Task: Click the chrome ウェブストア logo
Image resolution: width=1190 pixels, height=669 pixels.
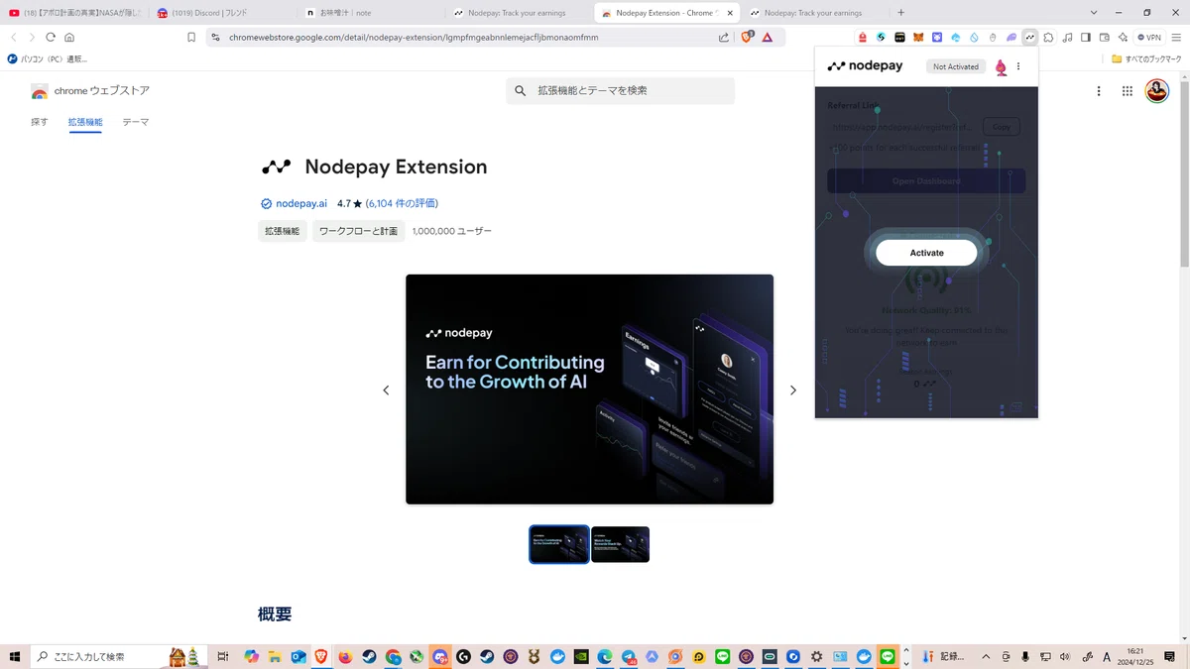Action: [90, 91]
